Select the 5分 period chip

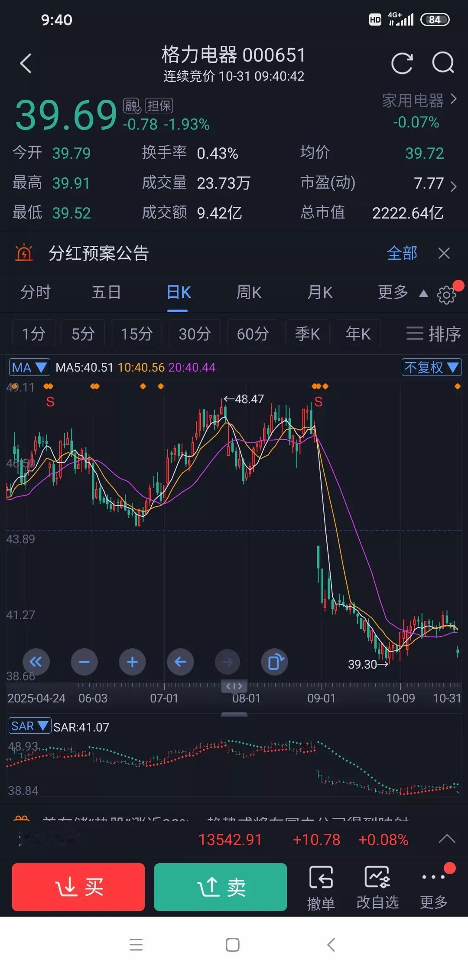(x=83, y=333)
